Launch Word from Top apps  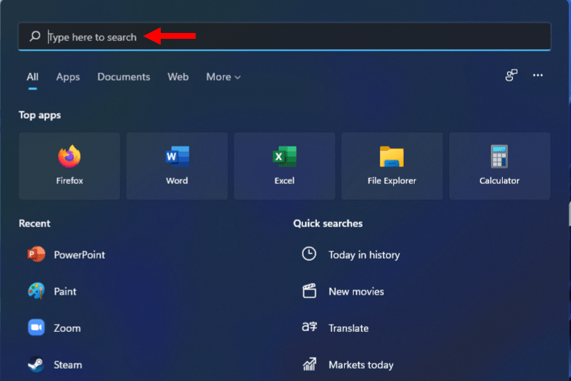coord(177,166)
